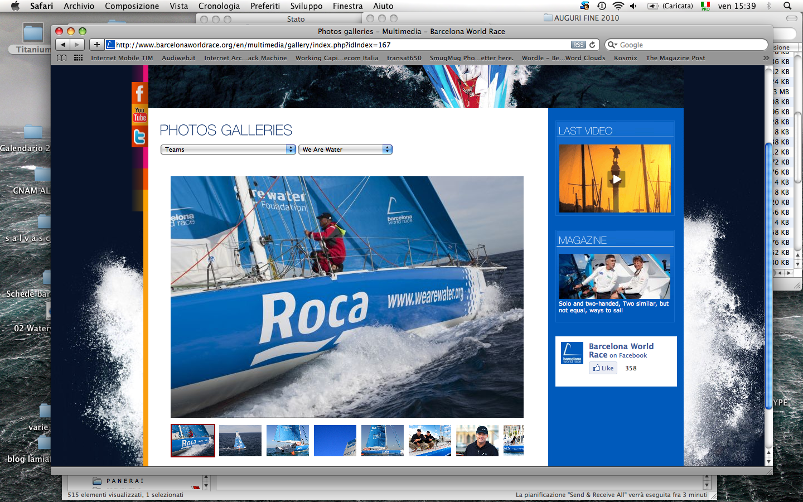Screen dimensions: 803x502
Task: Open the Kosmix bookmark
Action: pos(625,58)
